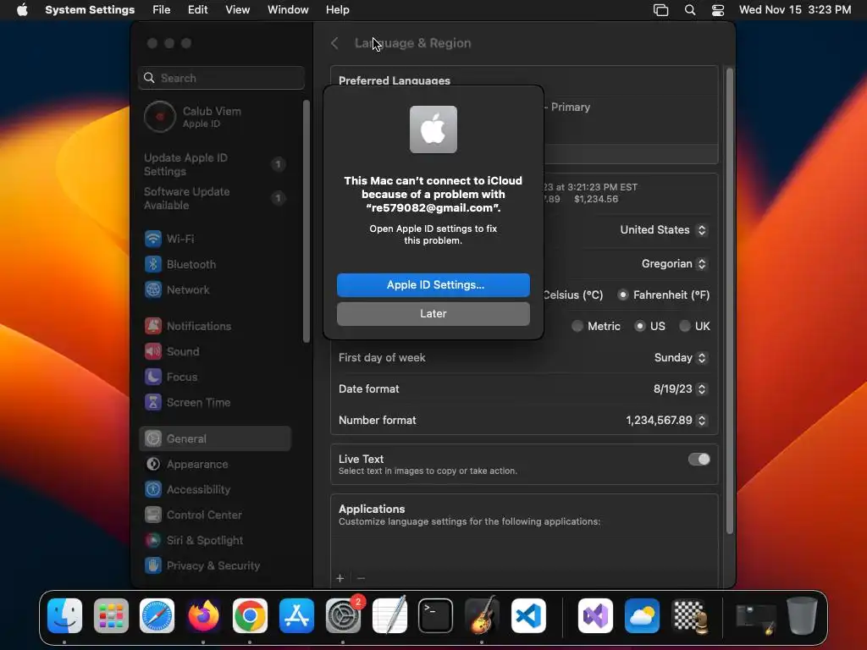Open Accessibility in the sidebar
Viewport: 867px width, 650px height.
pyautogui.click(x=214, y=490)
